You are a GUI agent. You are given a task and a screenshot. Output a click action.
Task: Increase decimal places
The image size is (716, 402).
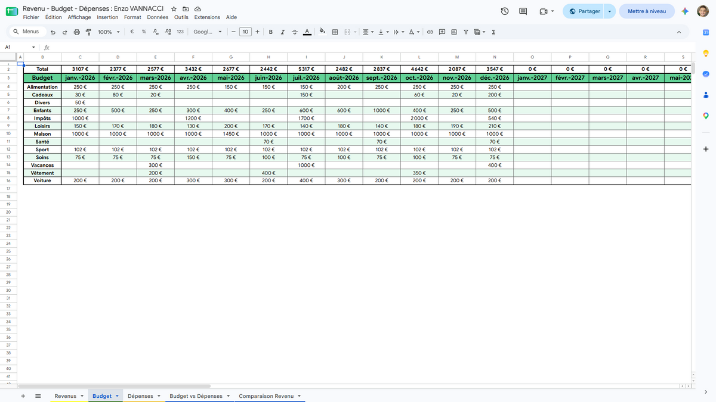(168, 32)
